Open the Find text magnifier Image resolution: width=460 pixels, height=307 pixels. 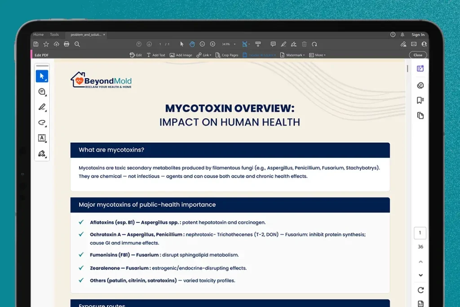point(77,44)
